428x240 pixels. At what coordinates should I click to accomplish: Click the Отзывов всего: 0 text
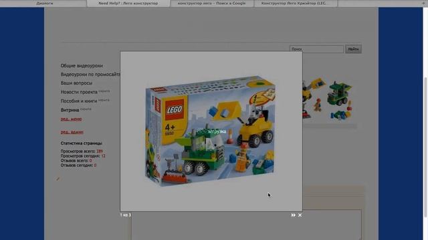76,161
